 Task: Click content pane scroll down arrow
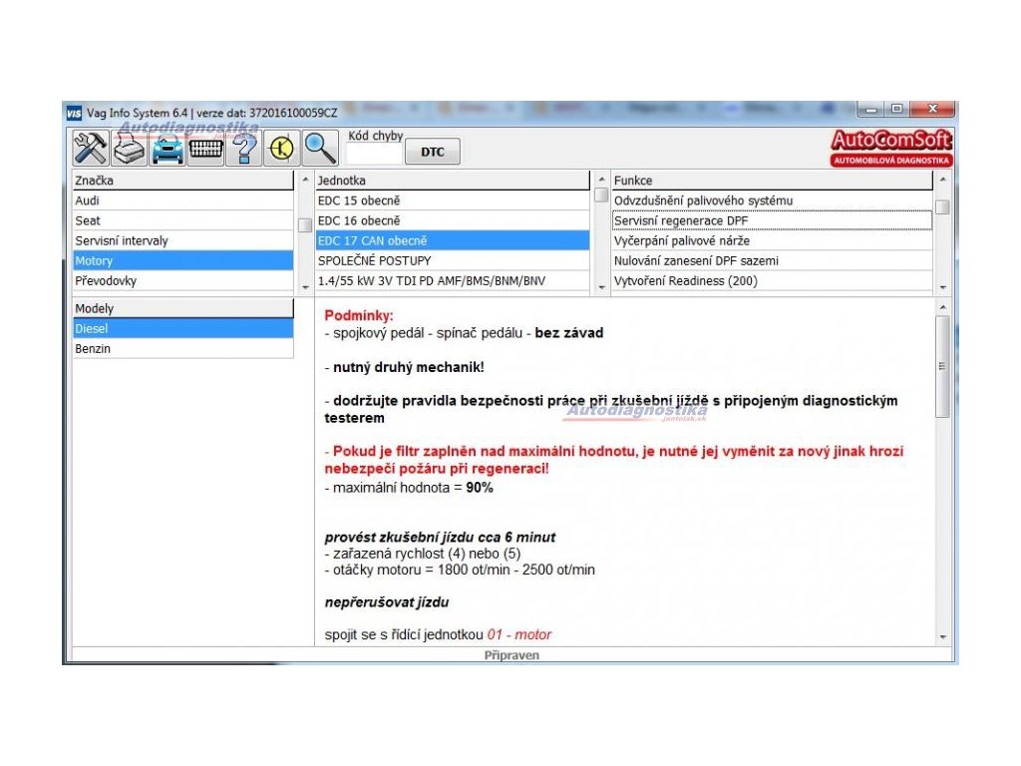pos(942,637)
